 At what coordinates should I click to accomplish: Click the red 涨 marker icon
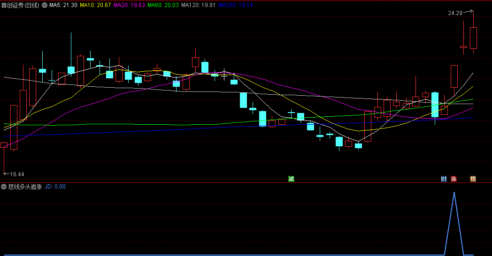[x=454, y=179]
